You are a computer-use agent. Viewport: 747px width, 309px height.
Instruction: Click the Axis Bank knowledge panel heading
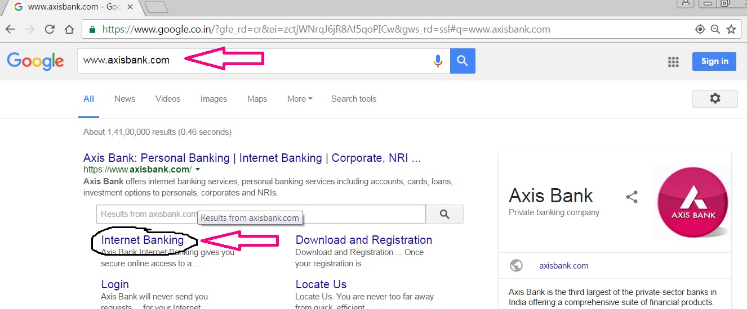tap(551, 196)
